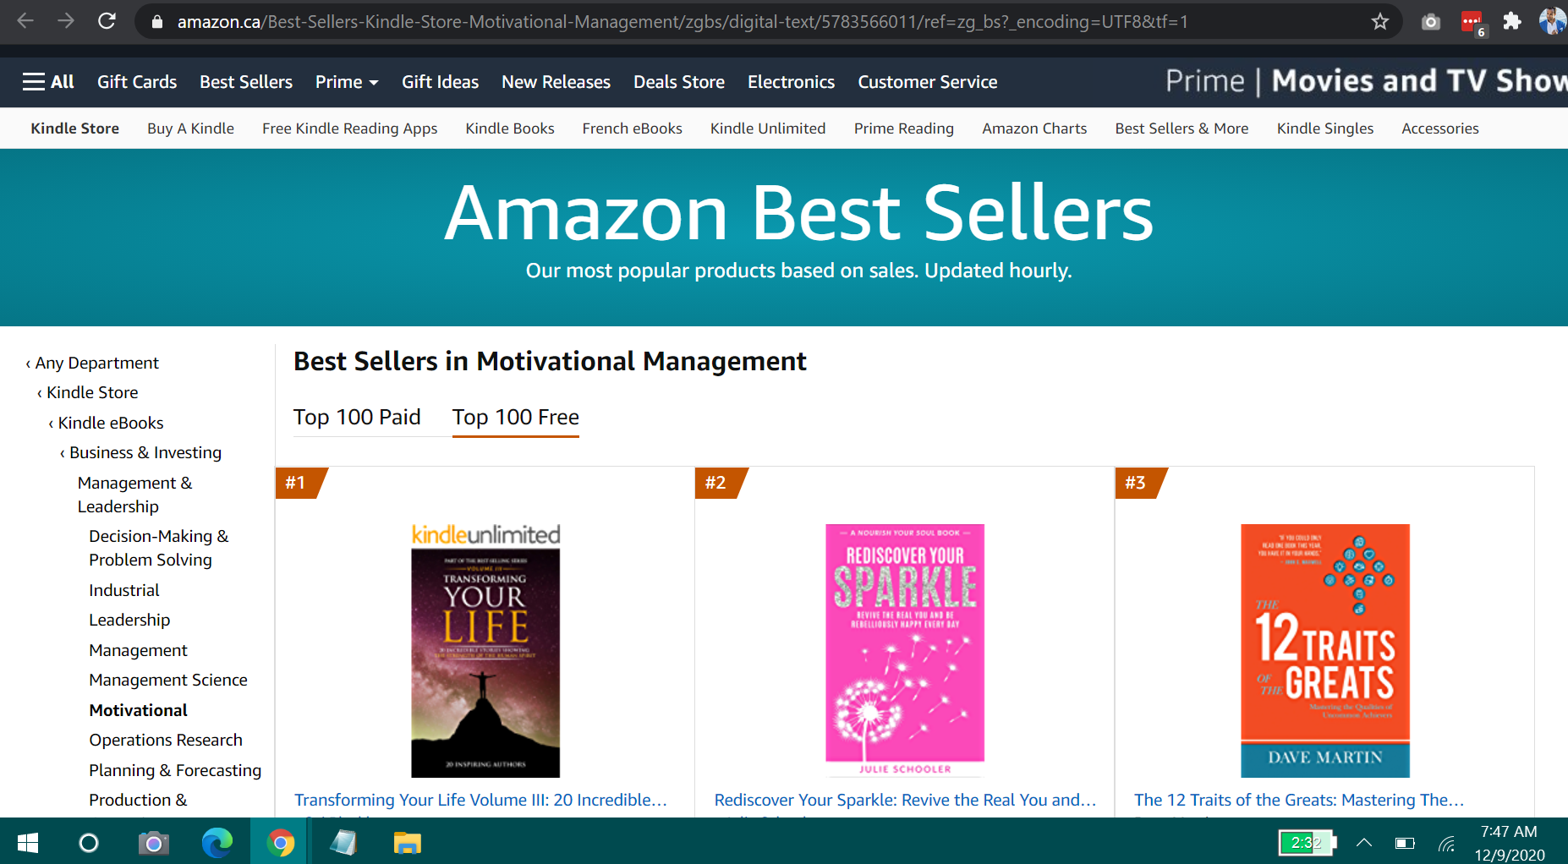
Task: Open the notepad app on the taskbar
Action: tap(344, 843)
